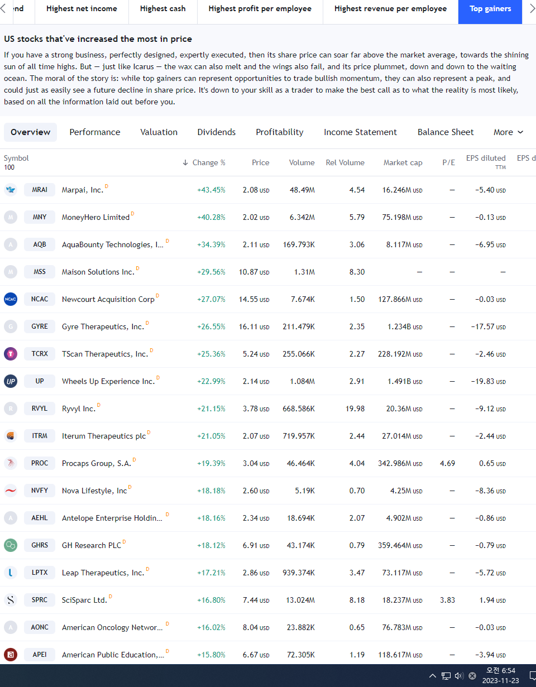The width and height of the screenshot is (536, 687).
Task: Click the Maison Solutions MSS logo icon
Action: click(11, 272)
